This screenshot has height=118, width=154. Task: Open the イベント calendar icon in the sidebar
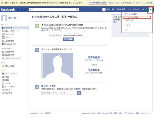coord(3,37)
